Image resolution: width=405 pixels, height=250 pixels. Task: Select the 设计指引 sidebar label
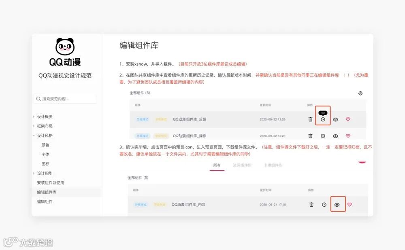coord(45,173)
